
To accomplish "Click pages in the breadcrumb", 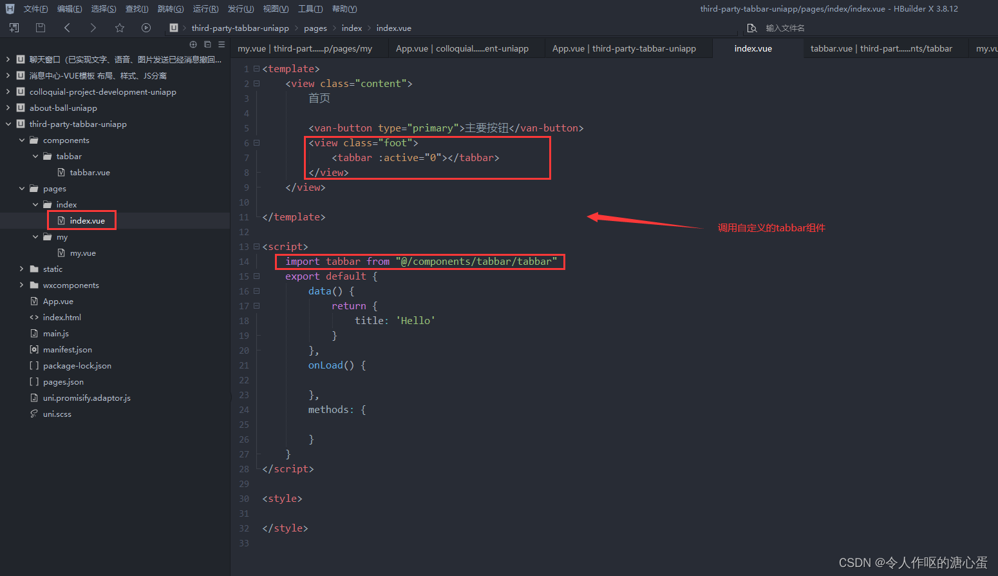I will point(315,28).
